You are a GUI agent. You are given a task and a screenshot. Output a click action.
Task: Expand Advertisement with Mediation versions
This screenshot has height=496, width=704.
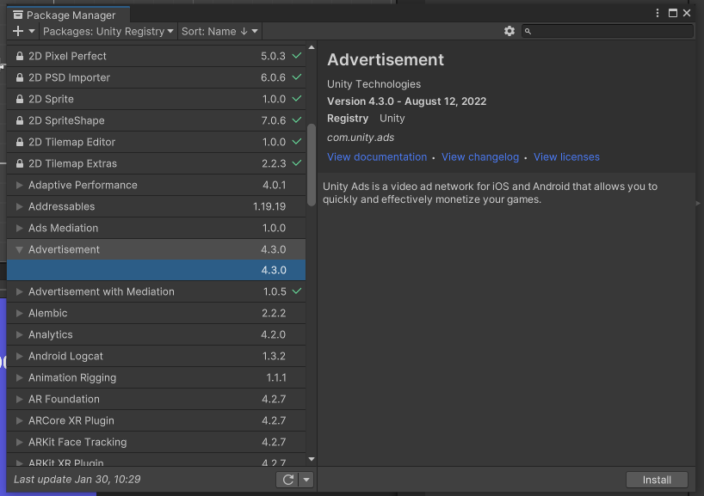pos(19,292)
